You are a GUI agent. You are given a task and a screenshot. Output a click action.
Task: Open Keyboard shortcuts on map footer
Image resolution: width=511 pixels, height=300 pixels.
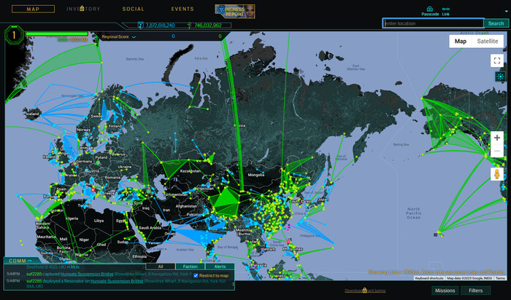point(429,278)
